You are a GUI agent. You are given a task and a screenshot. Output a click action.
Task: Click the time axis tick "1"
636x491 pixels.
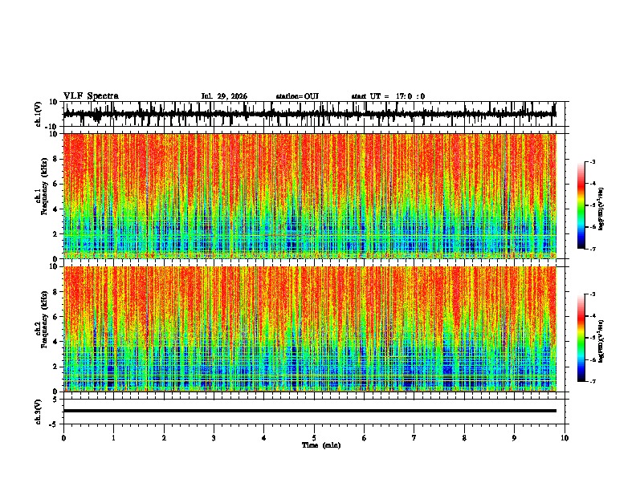click(113, 438)
